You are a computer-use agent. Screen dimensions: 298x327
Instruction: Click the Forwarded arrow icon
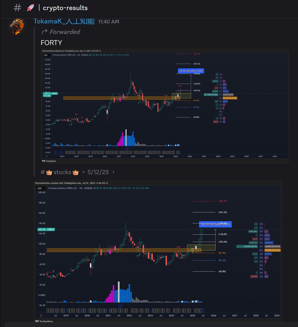tap(44, 32)
